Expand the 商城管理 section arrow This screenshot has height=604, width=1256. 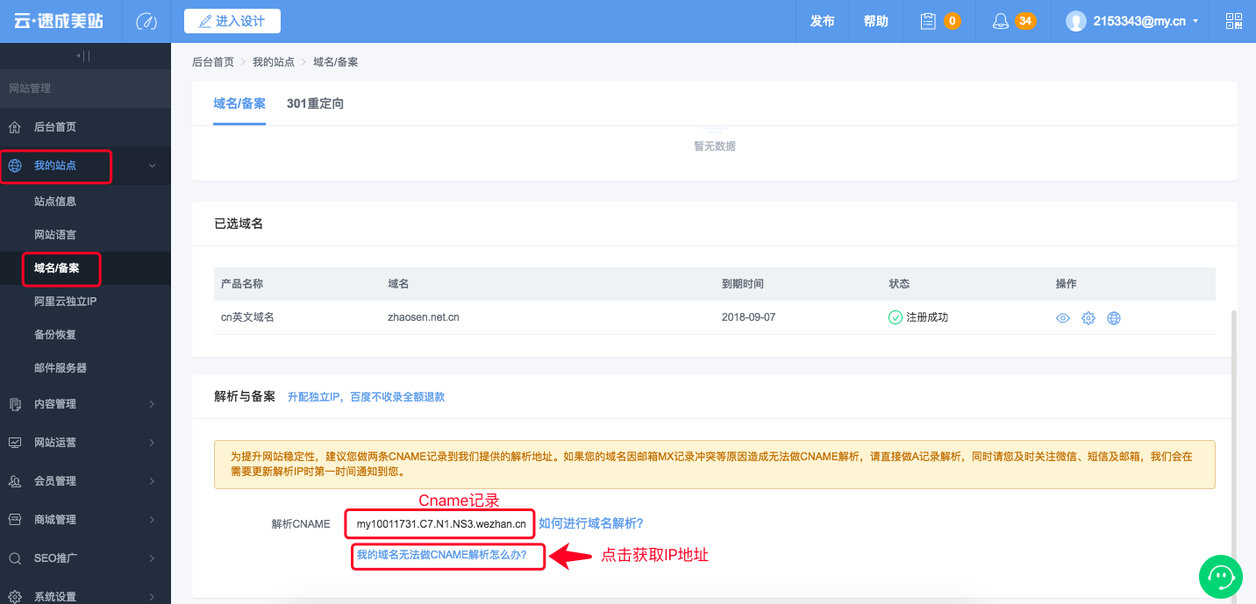(153, 520)
